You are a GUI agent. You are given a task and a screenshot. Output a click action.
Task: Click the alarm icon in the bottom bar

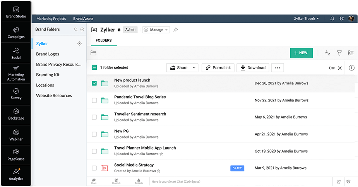tap(339, 182)
